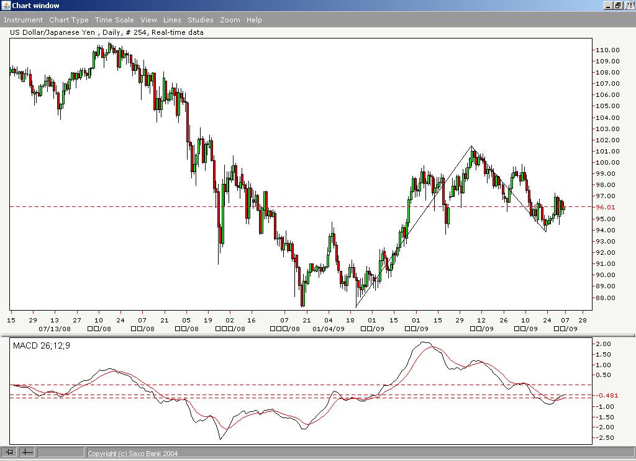This screenshot has width=636, height=461.
Task: Click the divider between price and MACD panes
Action: point(317,335)
